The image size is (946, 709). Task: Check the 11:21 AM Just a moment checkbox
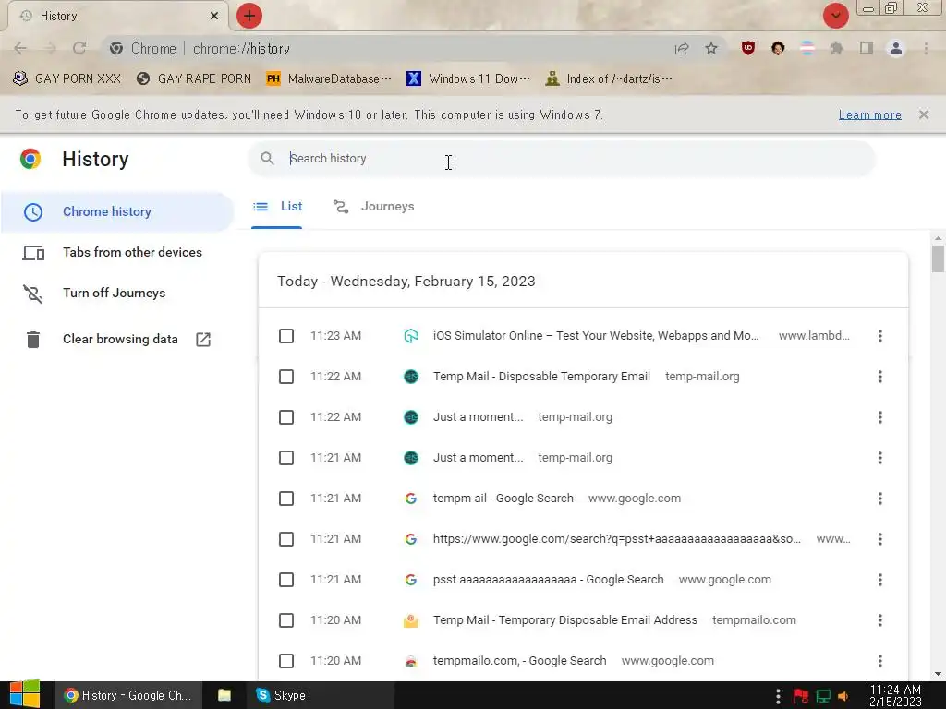click(286, 458)
